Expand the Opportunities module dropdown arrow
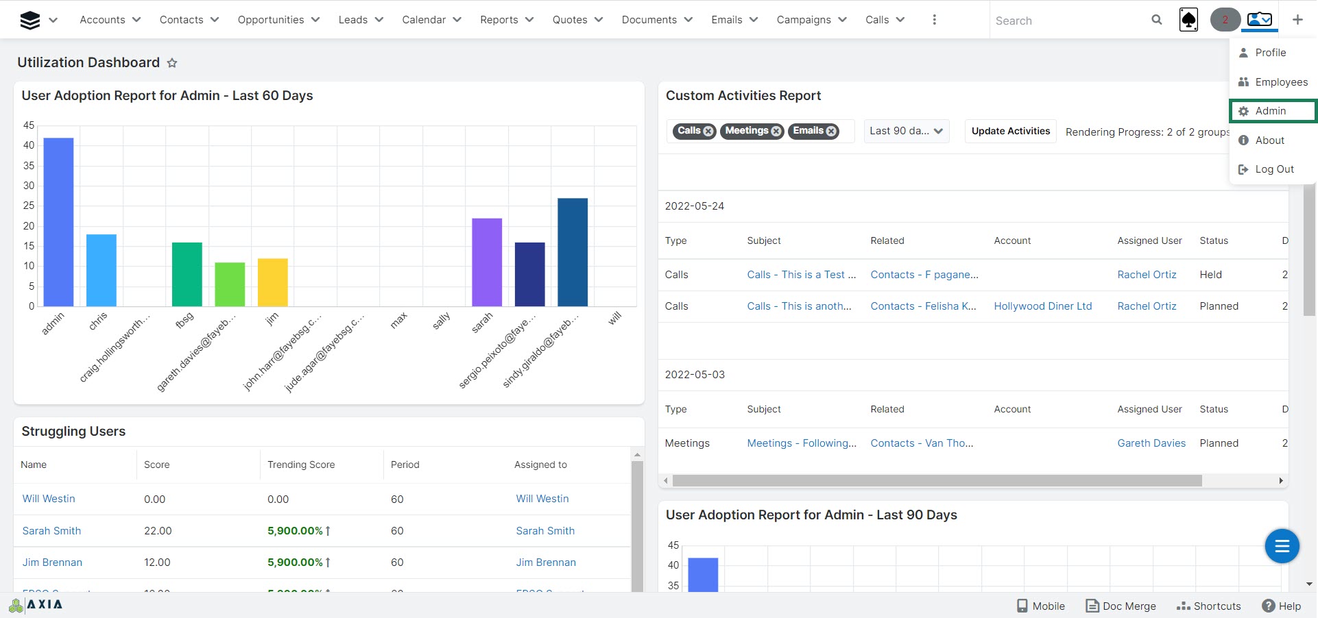1318x618 pixels. point(315,20)
